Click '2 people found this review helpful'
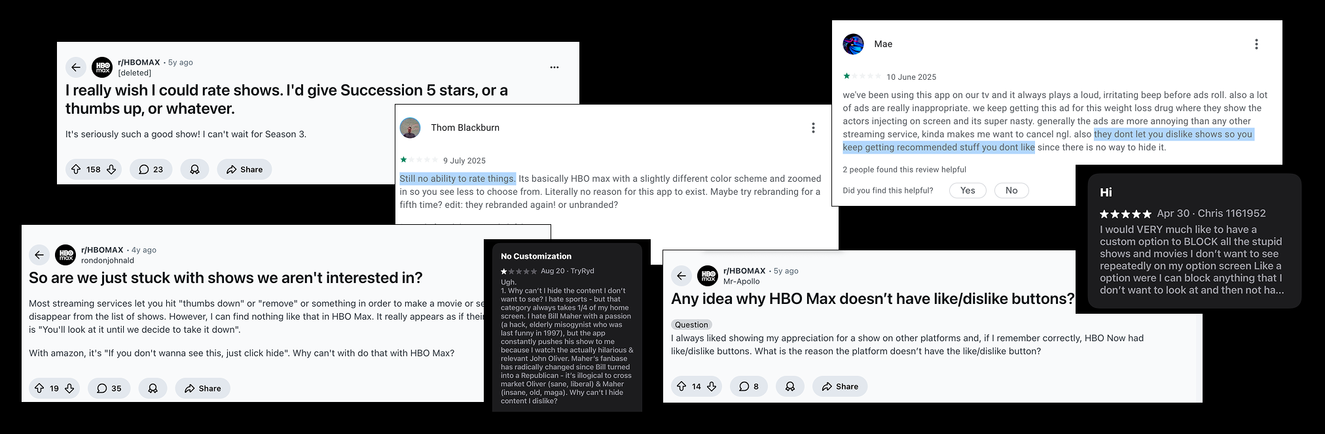The height and width of the screenshot is (434, 1325). pos(904,169)
